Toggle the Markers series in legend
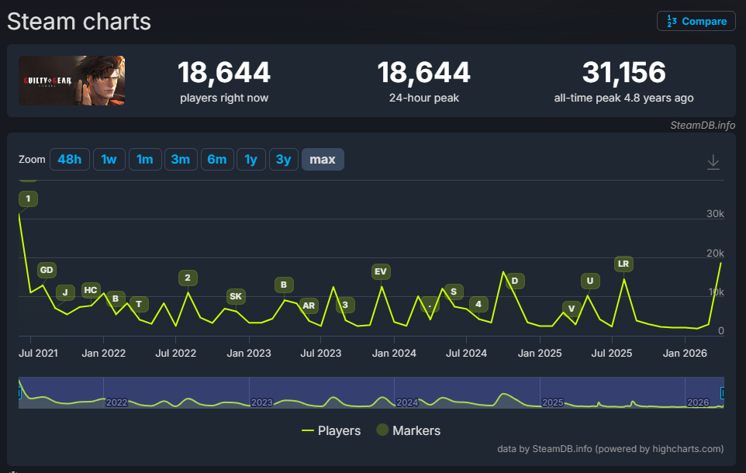This screenshot has height=473, width=746. tap(408, 430)
